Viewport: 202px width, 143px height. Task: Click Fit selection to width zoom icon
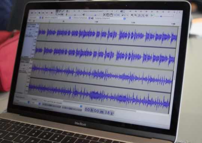coord(140,16)
